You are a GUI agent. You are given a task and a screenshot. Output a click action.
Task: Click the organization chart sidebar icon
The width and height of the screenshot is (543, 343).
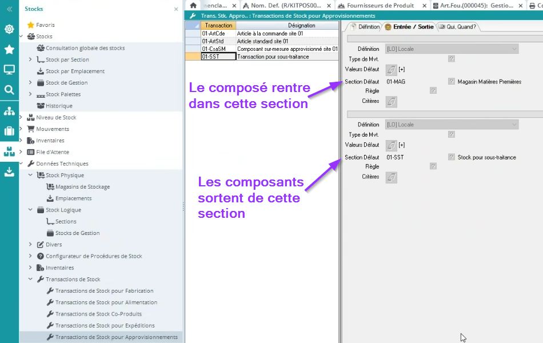(9, 111)
